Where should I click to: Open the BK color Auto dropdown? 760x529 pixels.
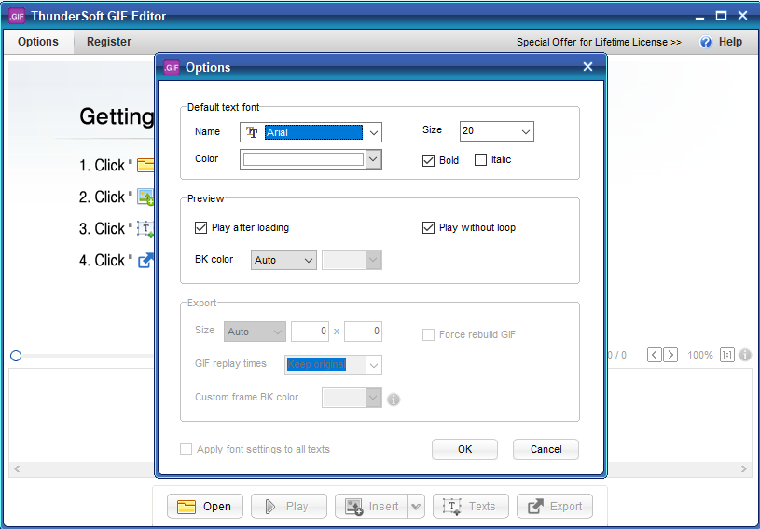click(283, 260)
